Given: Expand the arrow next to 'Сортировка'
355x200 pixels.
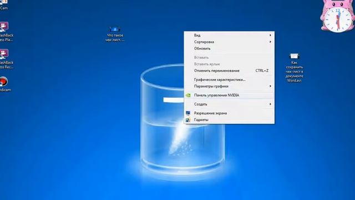Looking at the screenshot, I should [270, 42].
